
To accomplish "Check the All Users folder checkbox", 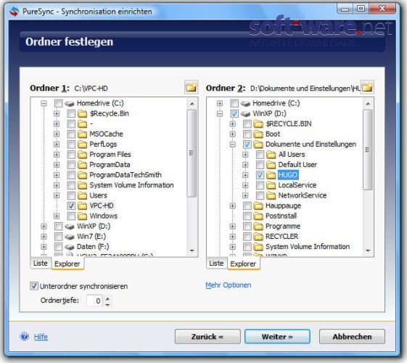I will point(260,155).
